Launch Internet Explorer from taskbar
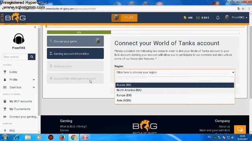252x141 pixels. 17,137
